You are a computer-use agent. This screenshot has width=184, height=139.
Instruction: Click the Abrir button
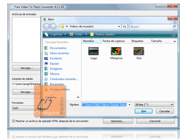tap(144, 111)
